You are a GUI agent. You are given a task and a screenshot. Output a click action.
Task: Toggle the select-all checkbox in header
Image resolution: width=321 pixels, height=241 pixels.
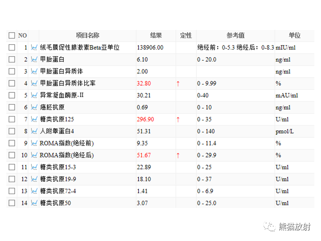[12, 35]
